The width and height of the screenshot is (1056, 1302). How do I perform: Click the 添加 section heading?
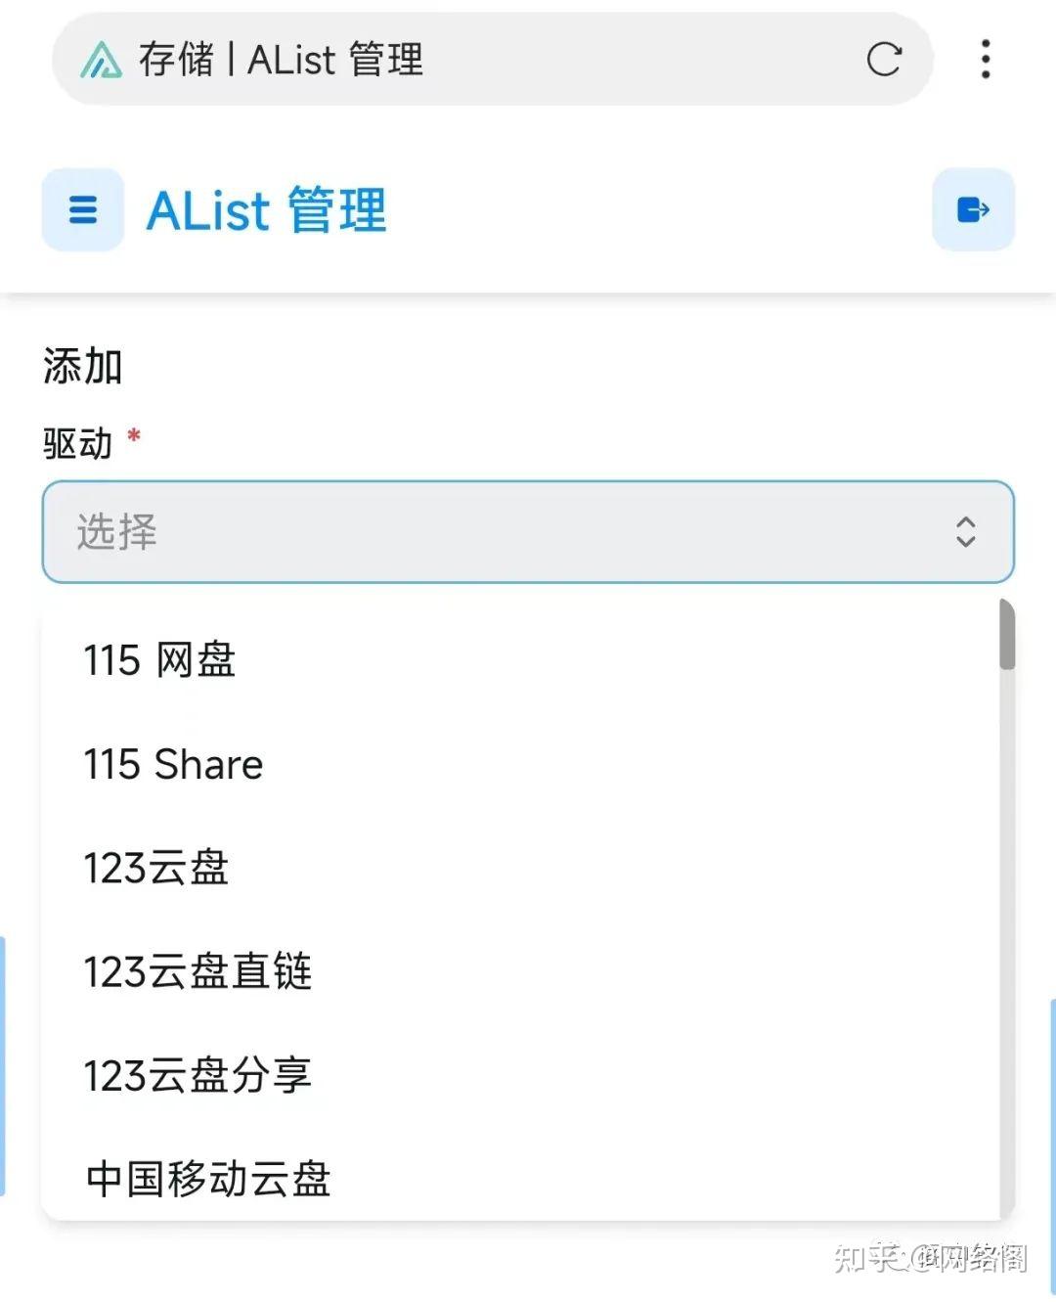(82, 365)
